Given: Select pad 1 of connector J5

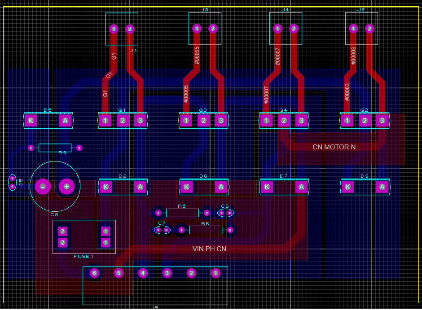Looking at the screenshot, I should tap(215, 273).
